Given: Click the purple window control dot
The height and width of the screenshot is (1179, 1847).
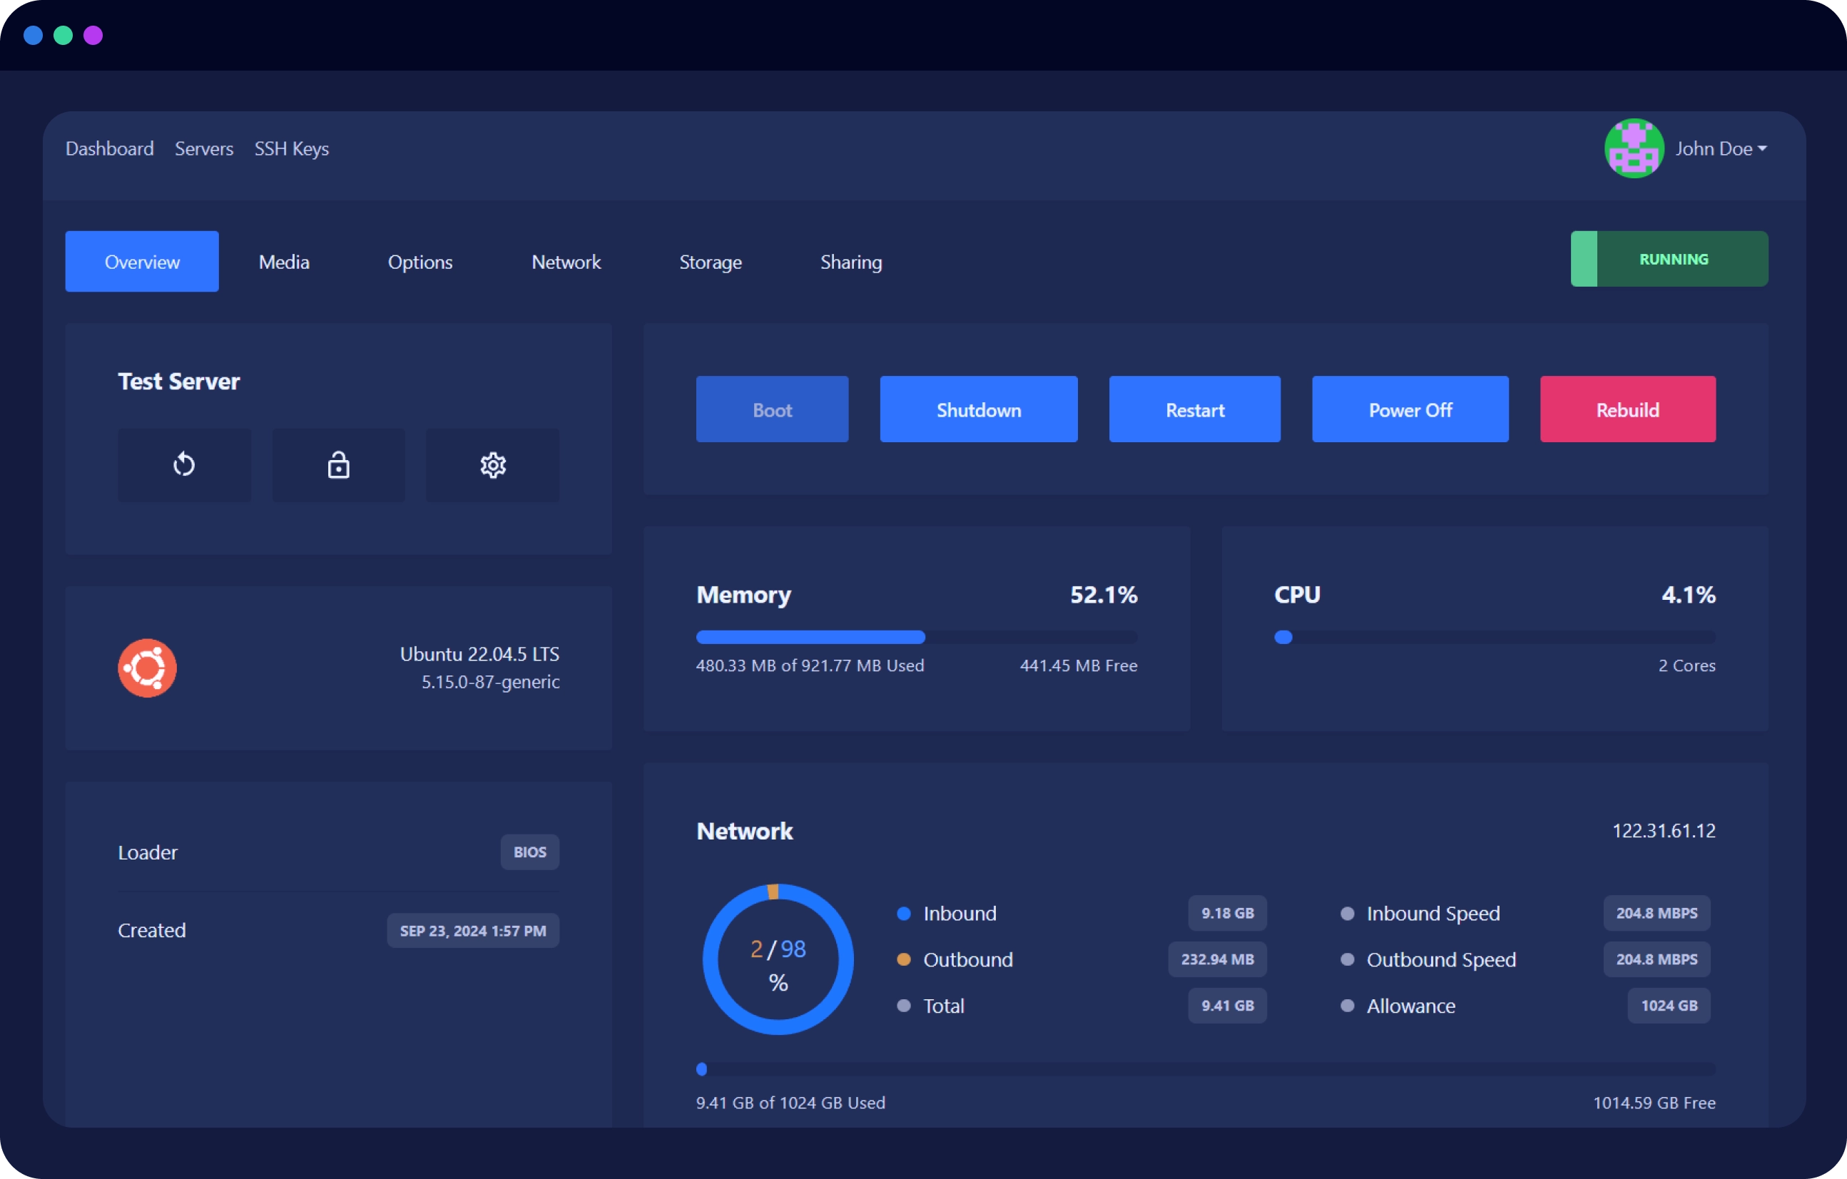Looking at the screenshot, I should pos(93,35).
